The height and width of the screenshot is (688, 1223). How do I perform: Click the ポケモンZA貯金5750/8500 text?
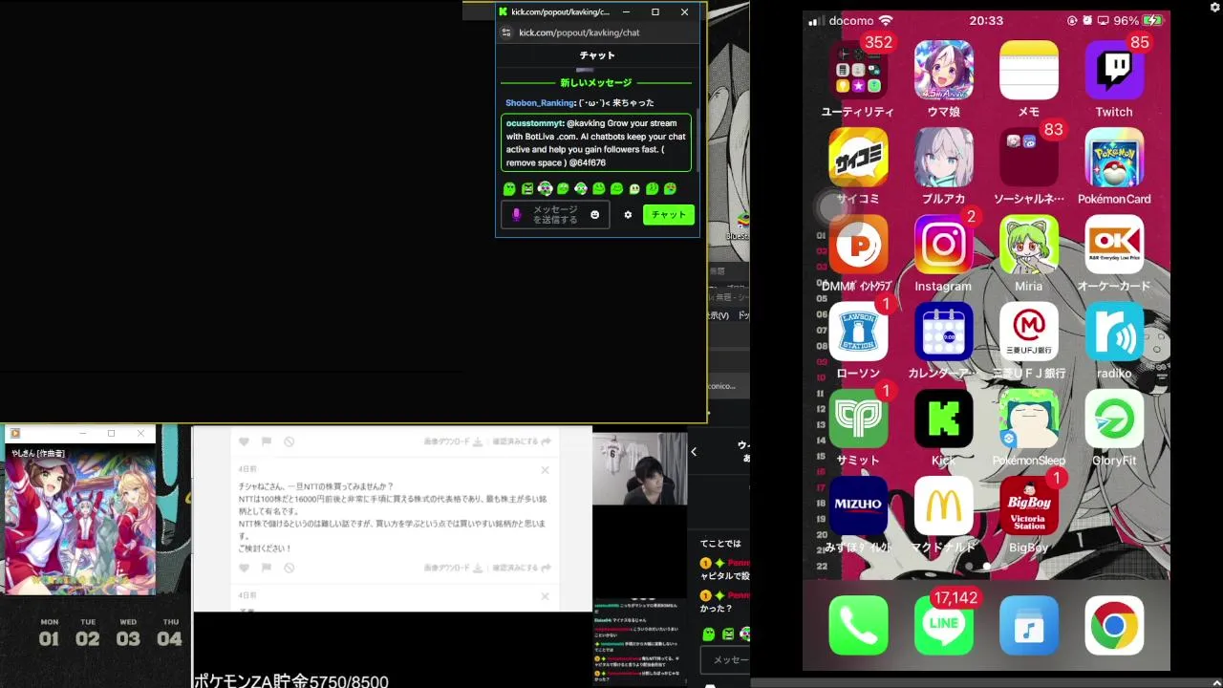point(291,681)
